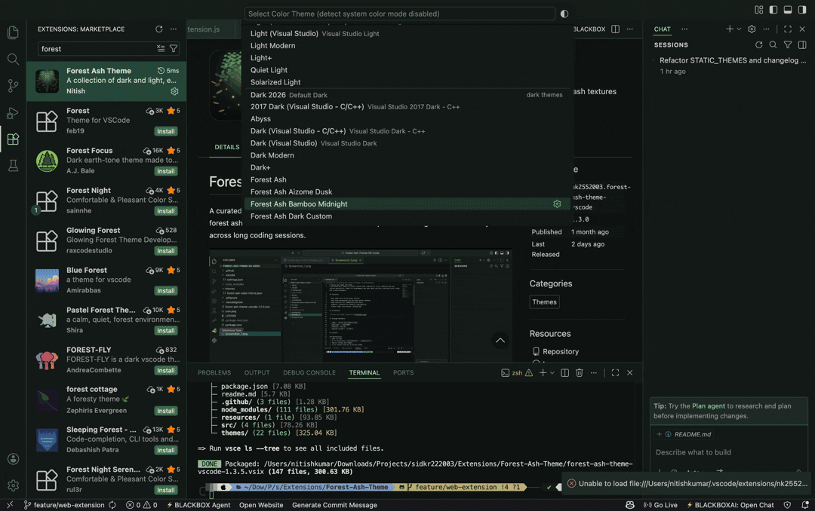Open the Manage gear in activity bar
The image size is (815, 511).
[13, 485]
